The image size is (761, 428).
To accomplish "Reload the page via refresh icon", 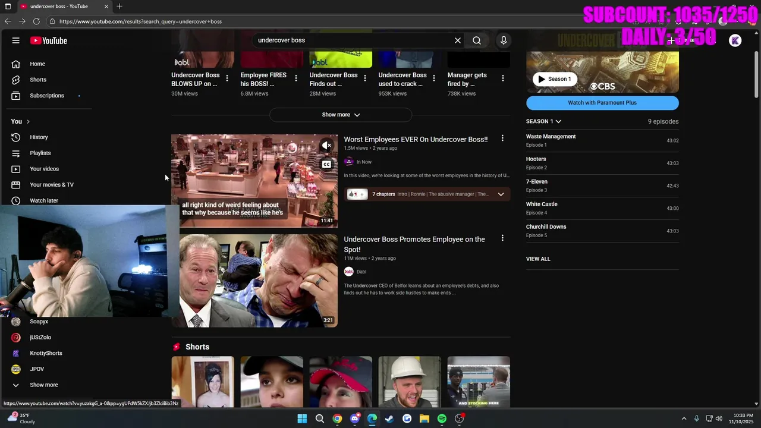I will (36, 21).
